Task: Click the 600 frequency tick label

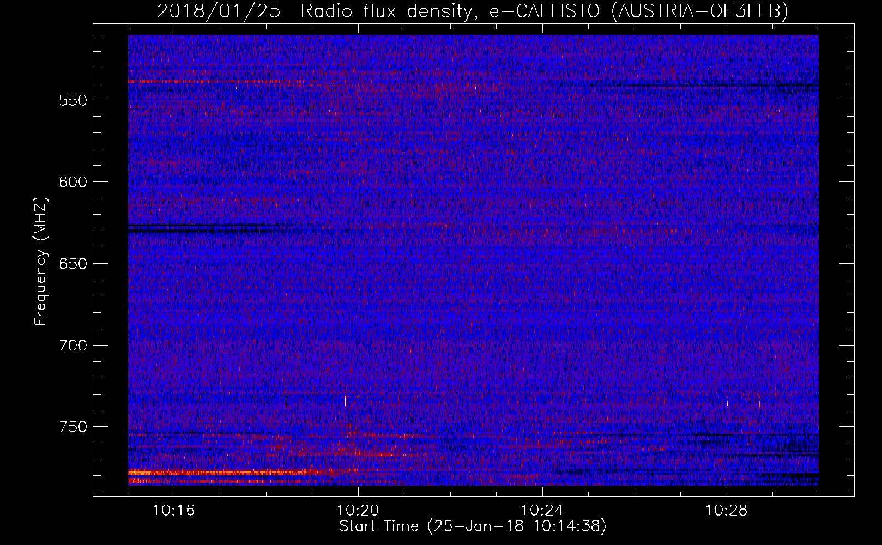Action: tap(73, 182)
